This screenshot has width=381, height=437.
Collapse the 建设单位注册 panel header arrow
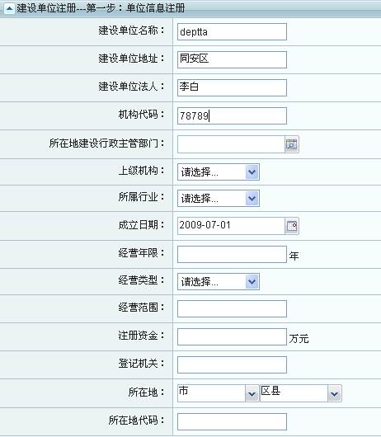(x=9, y=8)
